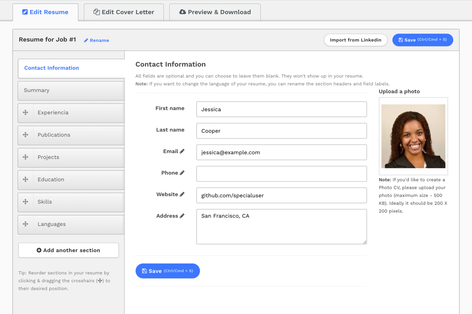Click the crosshair drag icon beside Experiencia
This screenshot has height=314, width=472.
pos(26,113)
